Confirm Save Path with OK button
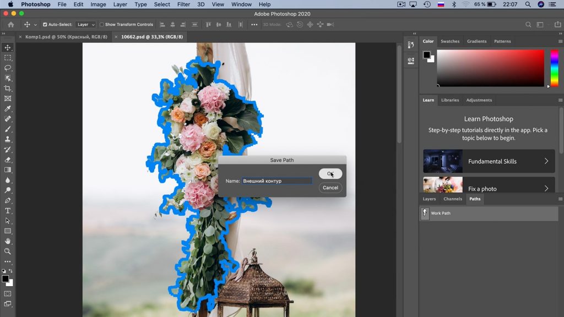The height and width of the screenshot is (317, 564). point(330,173)
